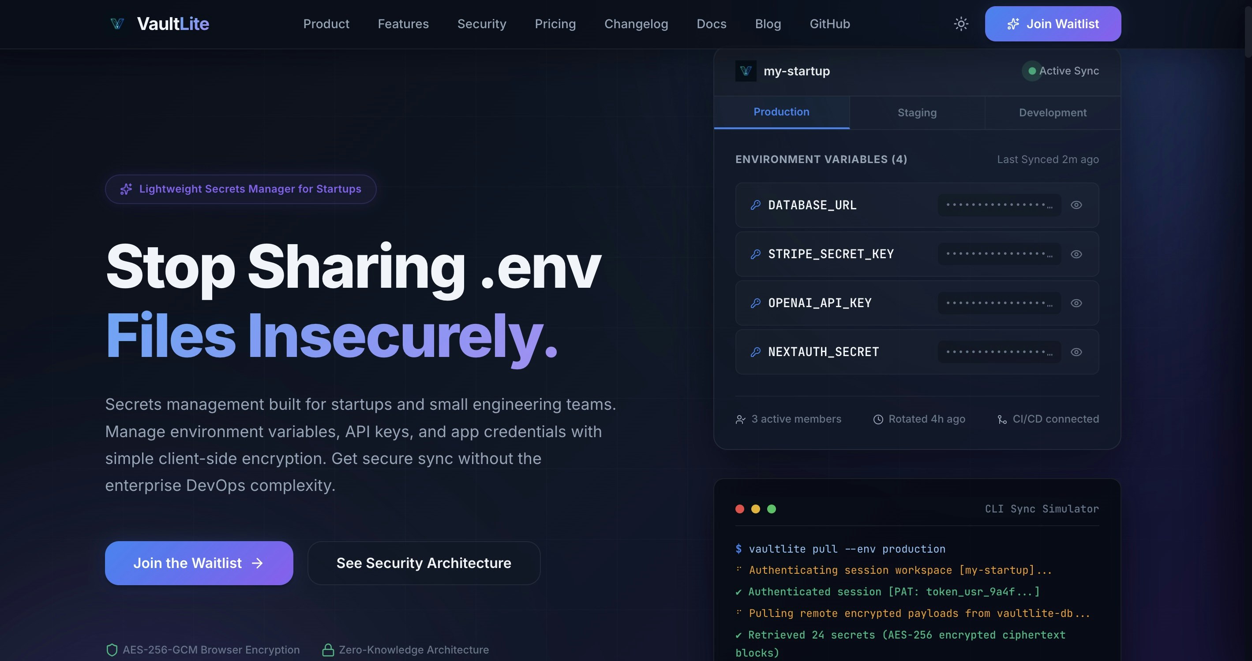Image resolution: width=1252 pixels, height=661 pixels.
Task: Click the my-startup workspace logo icon
Action: point(746,71)
